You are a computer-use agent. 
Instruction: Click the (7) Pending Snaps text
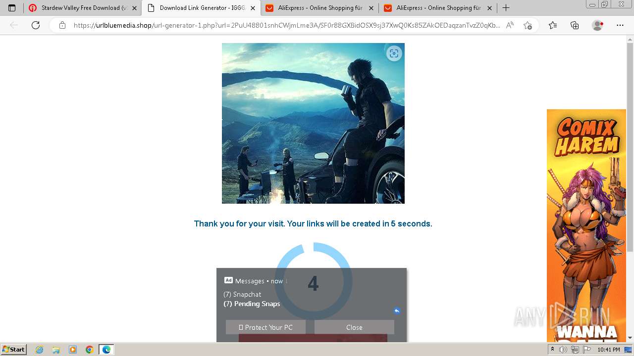[252, 304]
